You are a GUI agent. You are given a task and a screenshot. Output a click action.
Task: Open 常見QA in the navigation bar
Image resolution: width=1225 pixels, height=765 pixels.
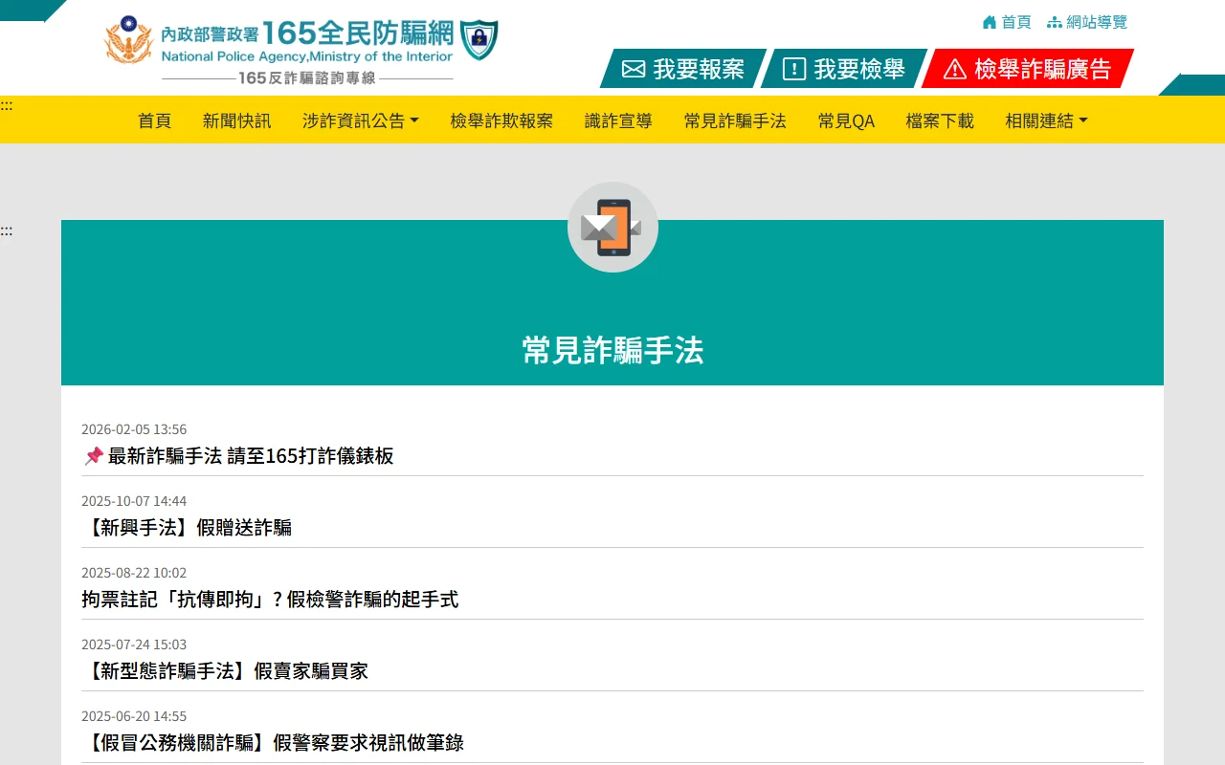point(846,120)
